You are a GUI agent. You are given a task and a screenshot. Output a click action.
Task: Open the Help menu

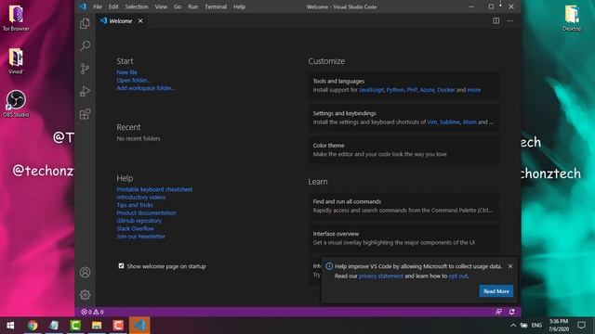240,6
